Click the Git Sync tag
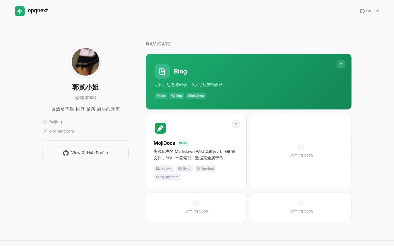394x246 pixels. click(184, 169)
